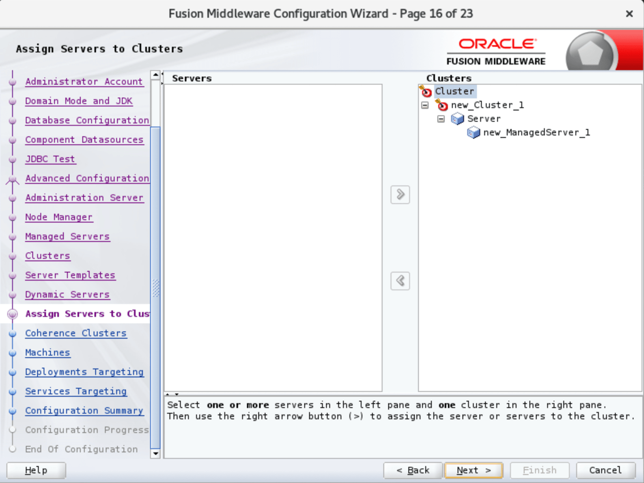The height and width of the screenshot is (483, 644).
Task: Click the Administrator Account step bullet
Action: click(13, 82)
